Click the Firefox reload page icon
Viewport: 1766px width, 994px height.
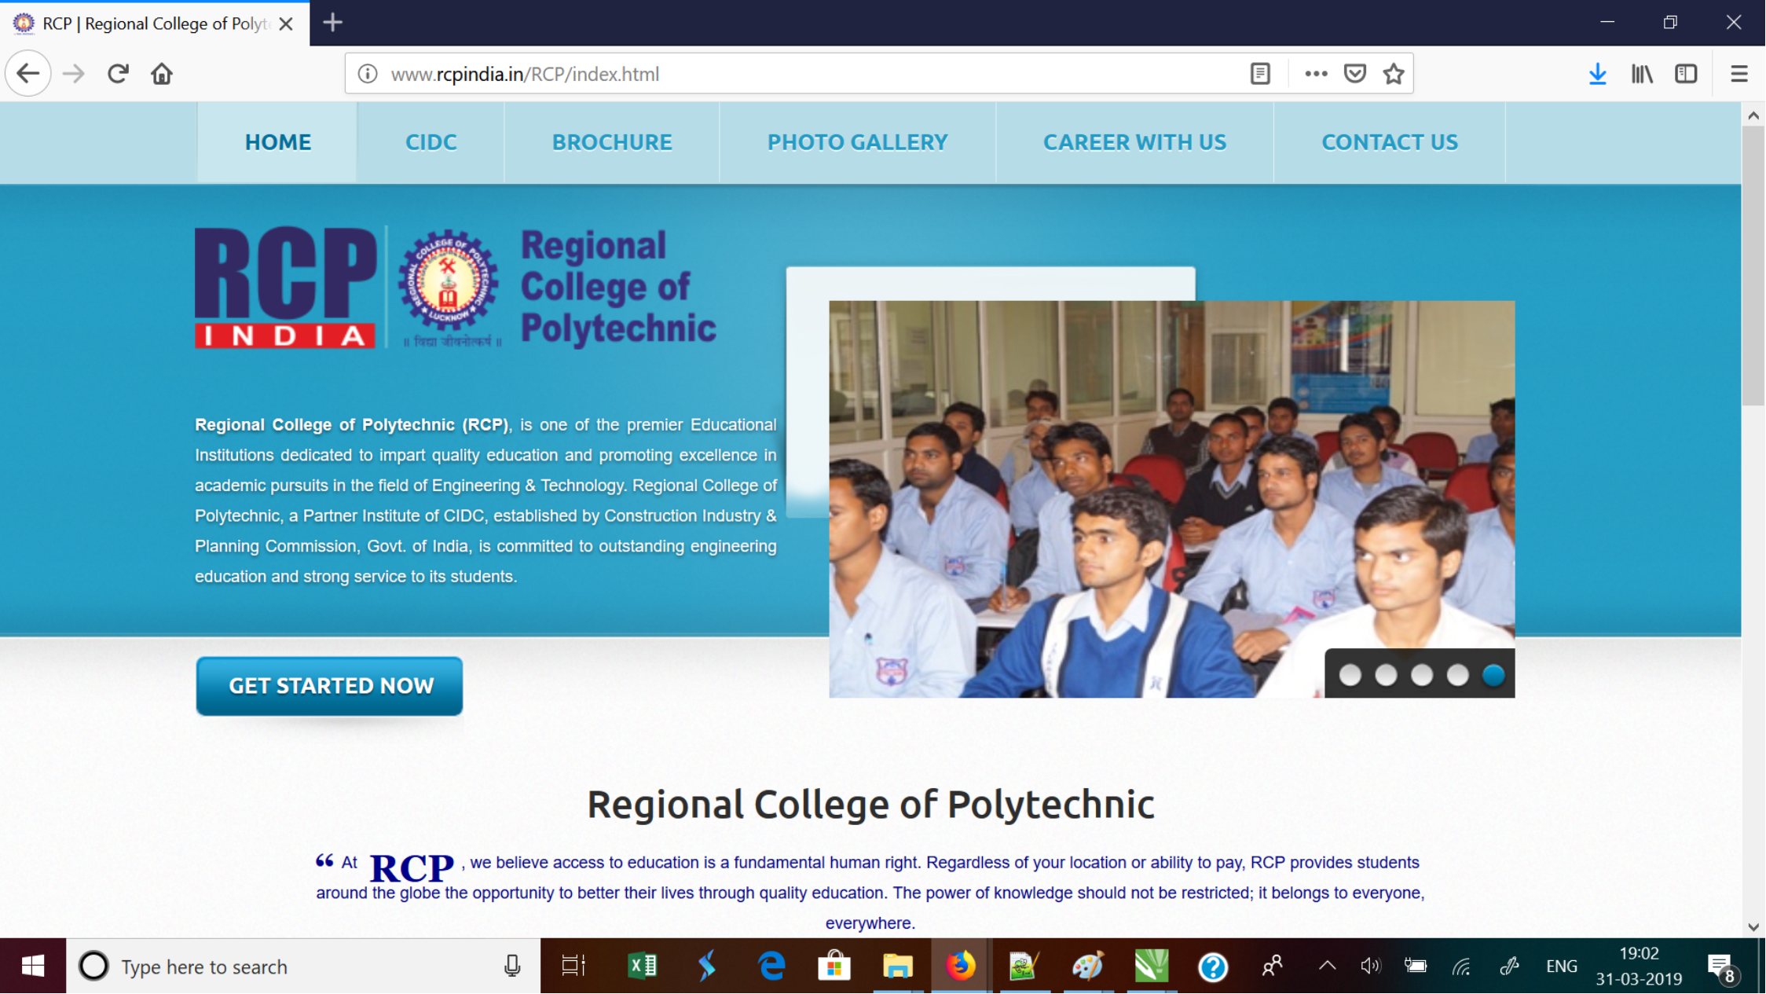pyautogui.click(x=118, y=74)
